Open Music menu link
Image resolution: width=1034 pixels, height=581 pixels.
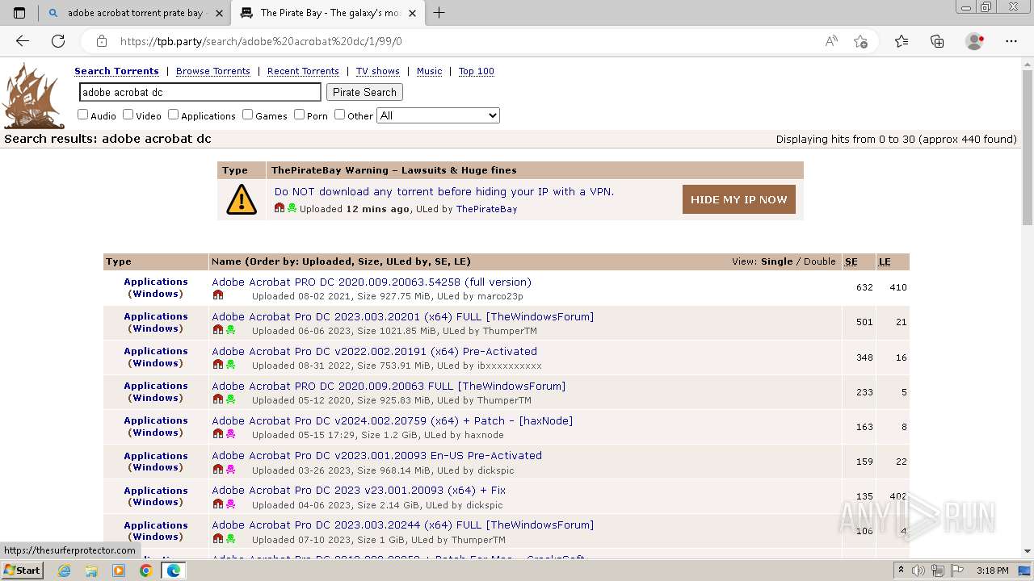pyautogui.click(x=429, y=71)
